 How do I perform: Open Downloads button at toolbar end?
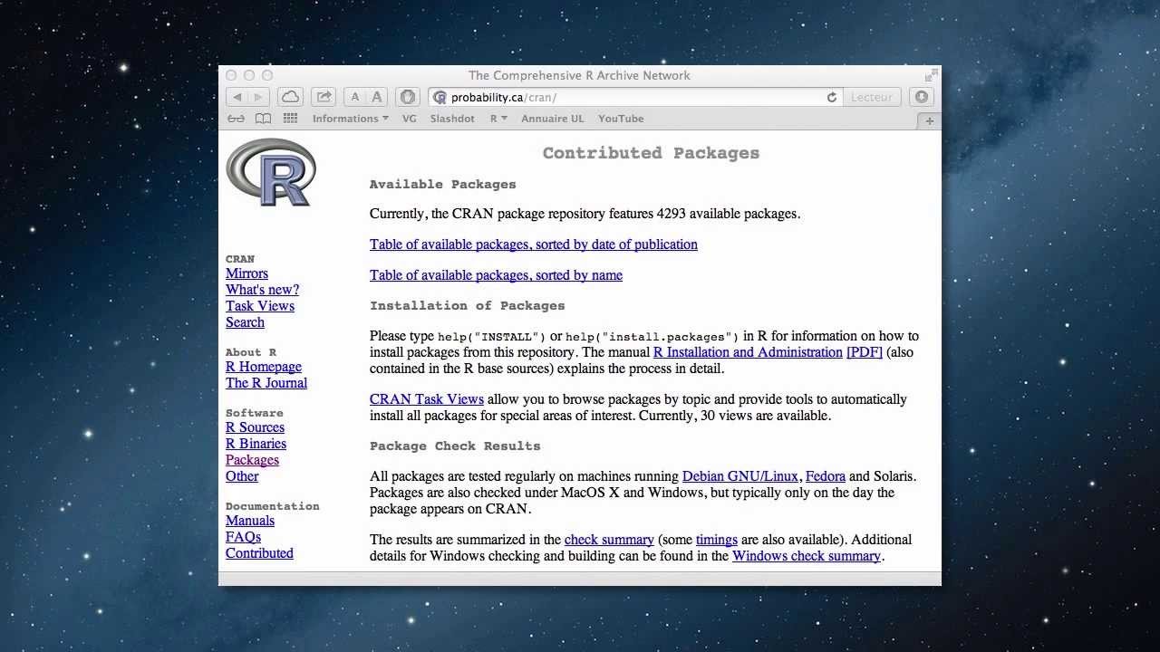(923, 97)
